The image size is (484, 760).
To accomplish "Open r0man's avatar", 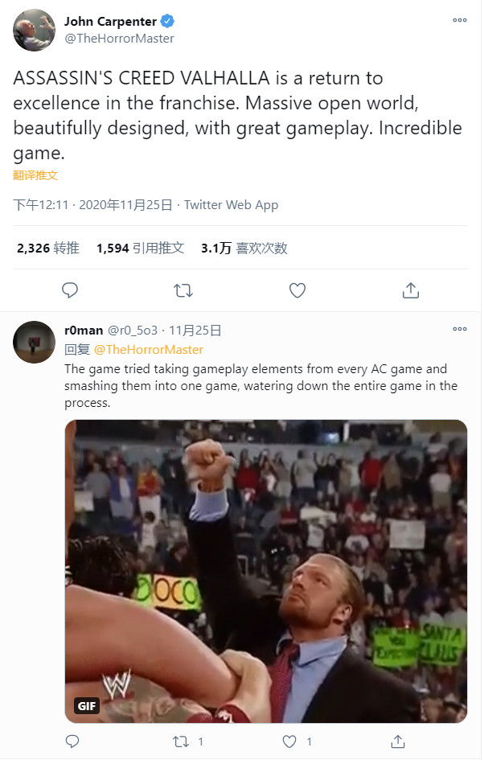I will tap(34, 342).
